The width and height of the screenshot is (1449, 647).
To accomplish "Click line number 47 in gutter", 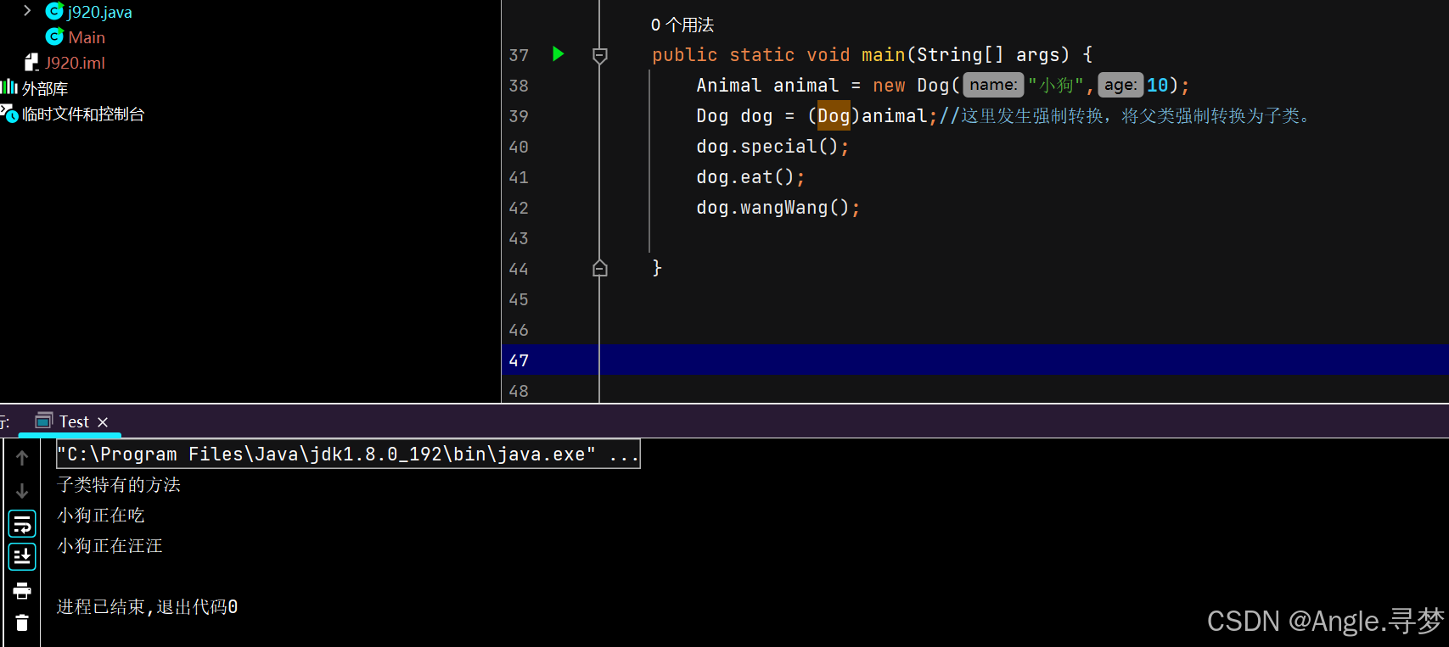I will 519,360.
